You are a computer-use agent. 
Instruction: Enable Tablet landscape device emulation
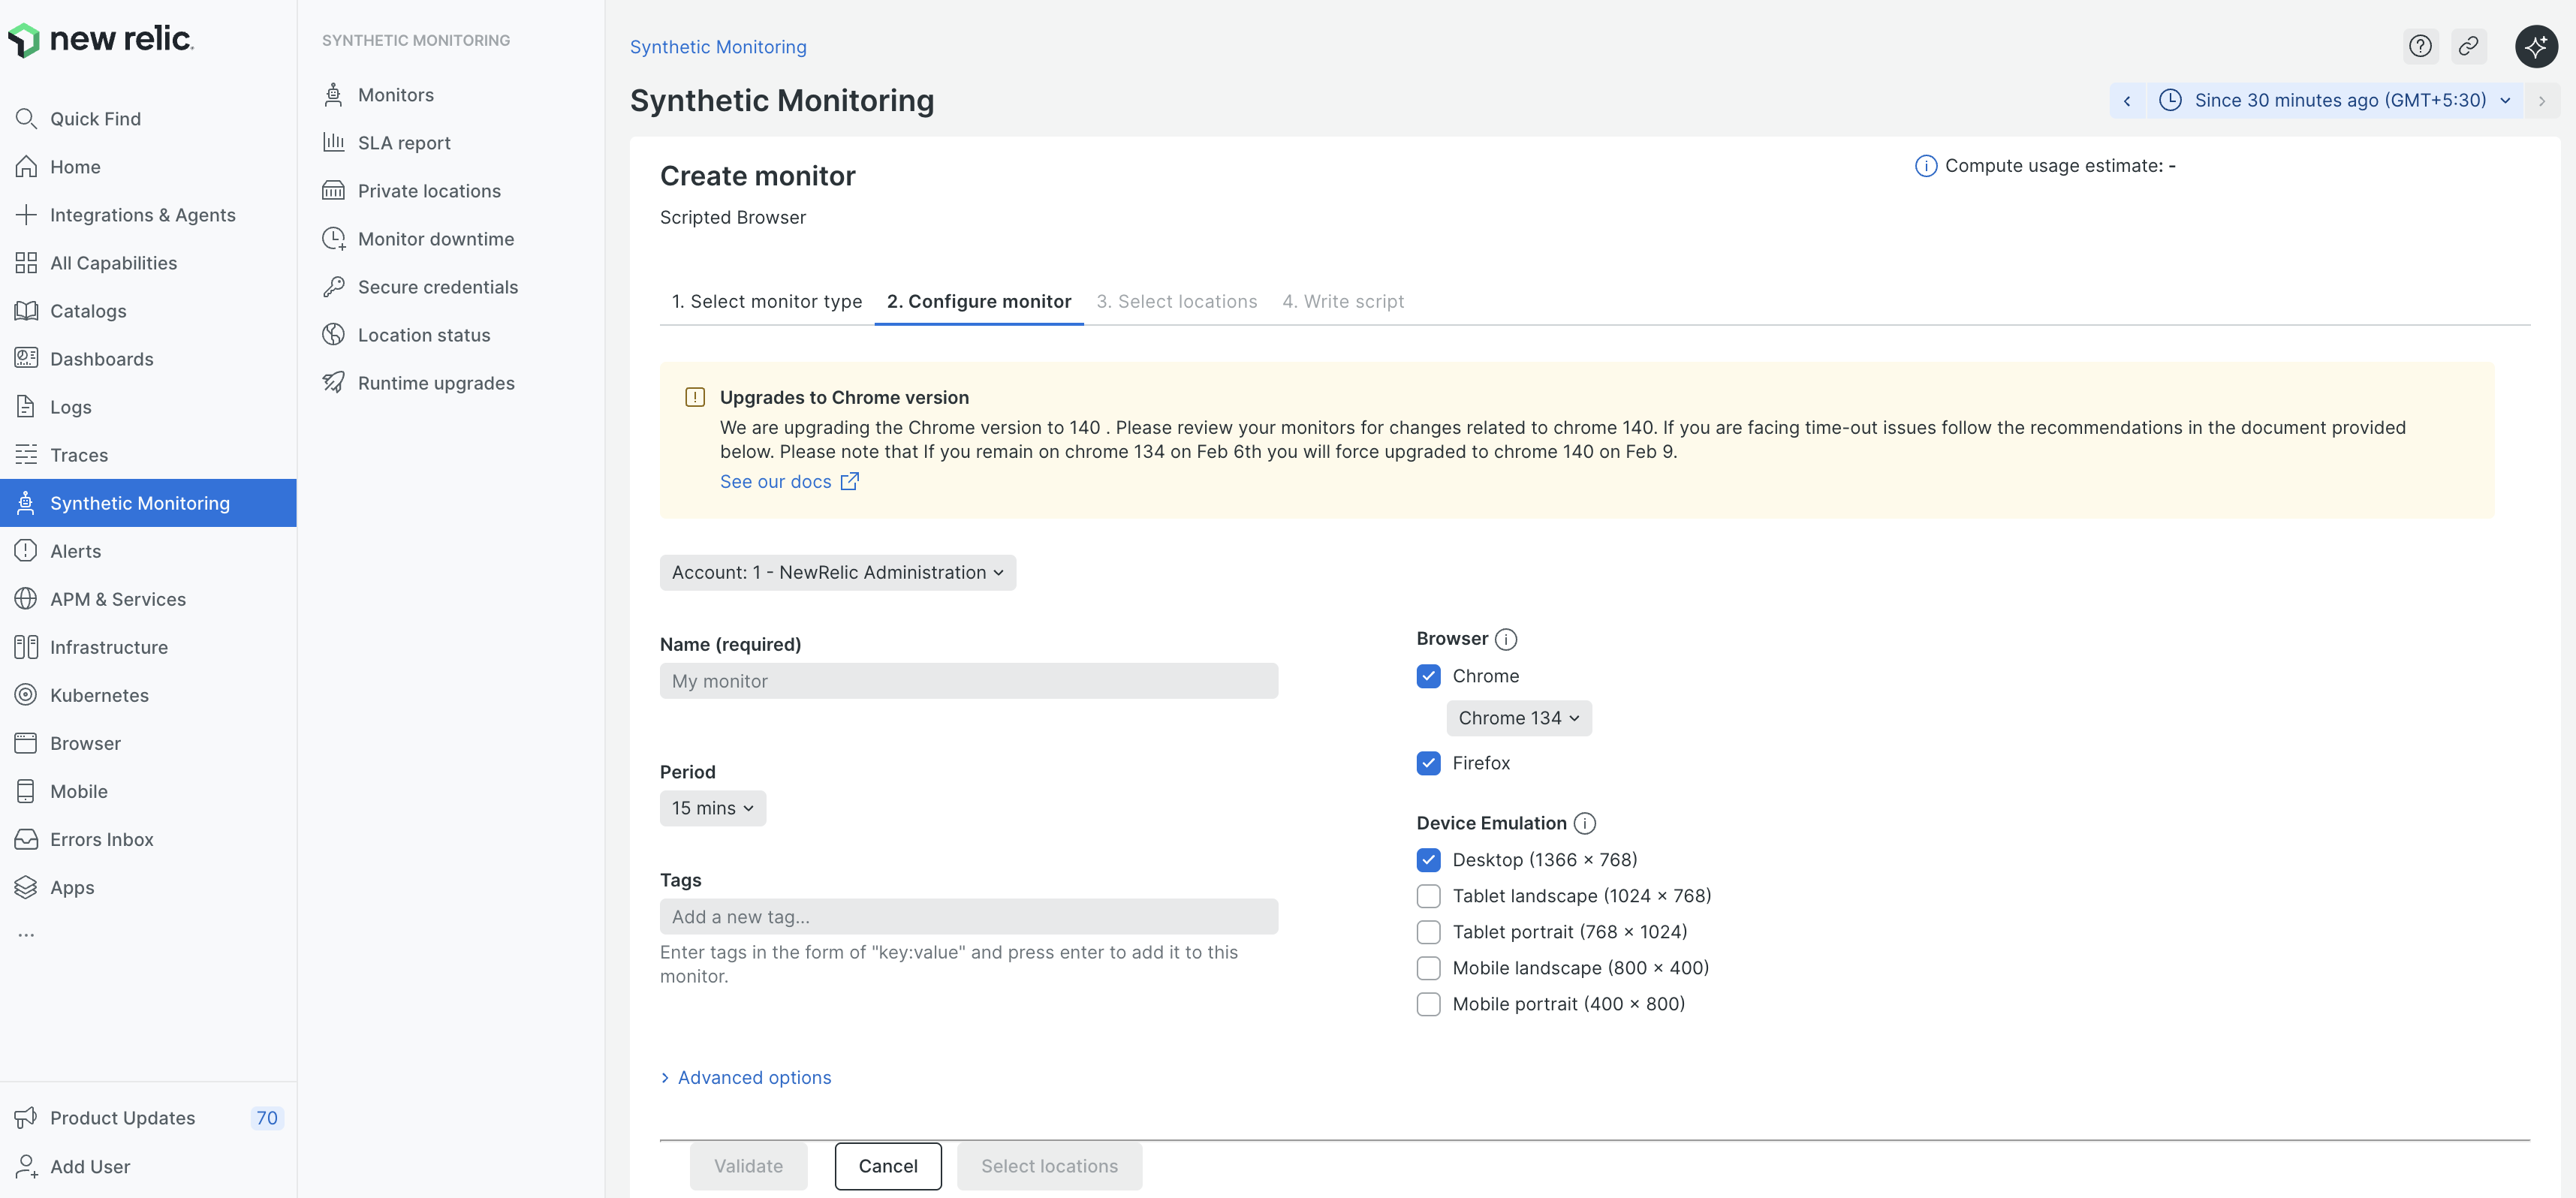(x=1428, y=896)
